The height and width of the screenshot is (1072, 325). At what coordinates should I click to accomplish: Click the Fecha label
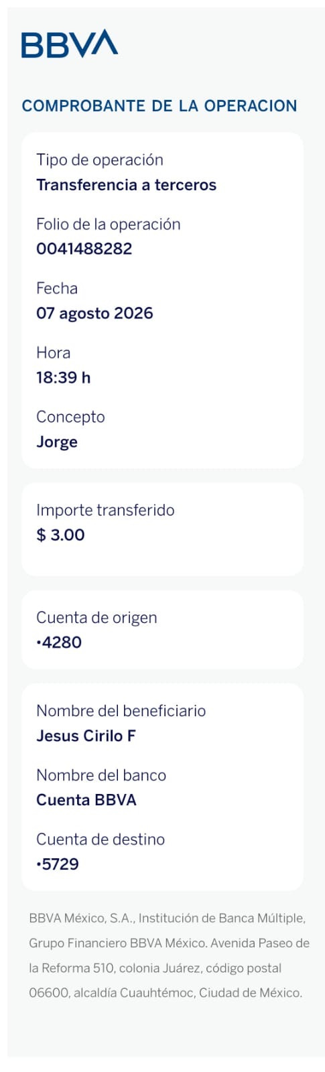coord(57,289)
